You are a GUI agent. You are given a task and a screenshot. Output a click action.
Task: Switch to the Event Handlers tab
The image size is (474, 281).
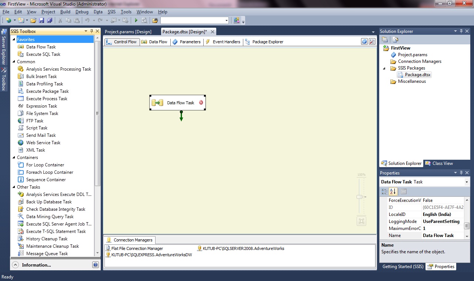(223, 42)
